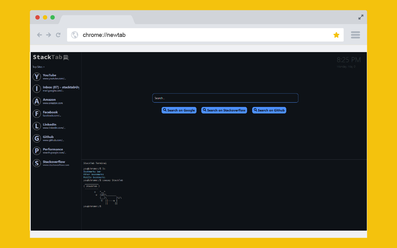This screenshot has height=248, width=397.
Task: Click the yellow bookmark star icon
Action: click(x=336, y=35)
